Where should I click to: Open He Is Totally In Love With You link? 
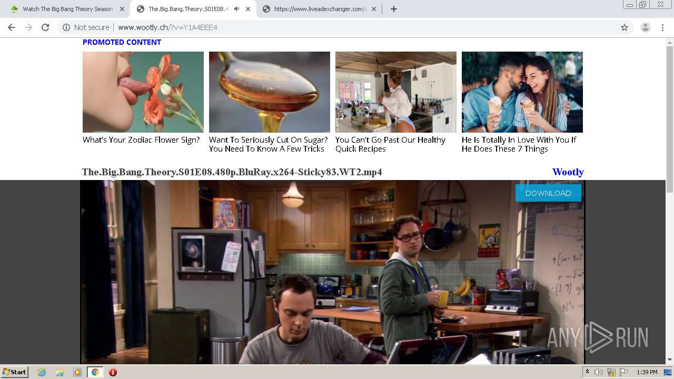519,144
